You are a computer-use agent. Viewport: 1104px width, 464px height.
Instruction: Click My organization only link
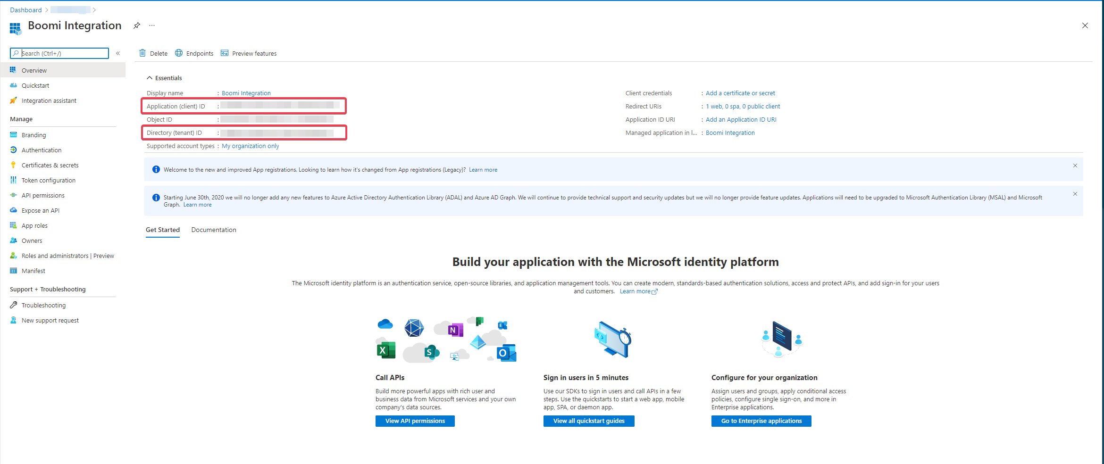pos(251,146)
